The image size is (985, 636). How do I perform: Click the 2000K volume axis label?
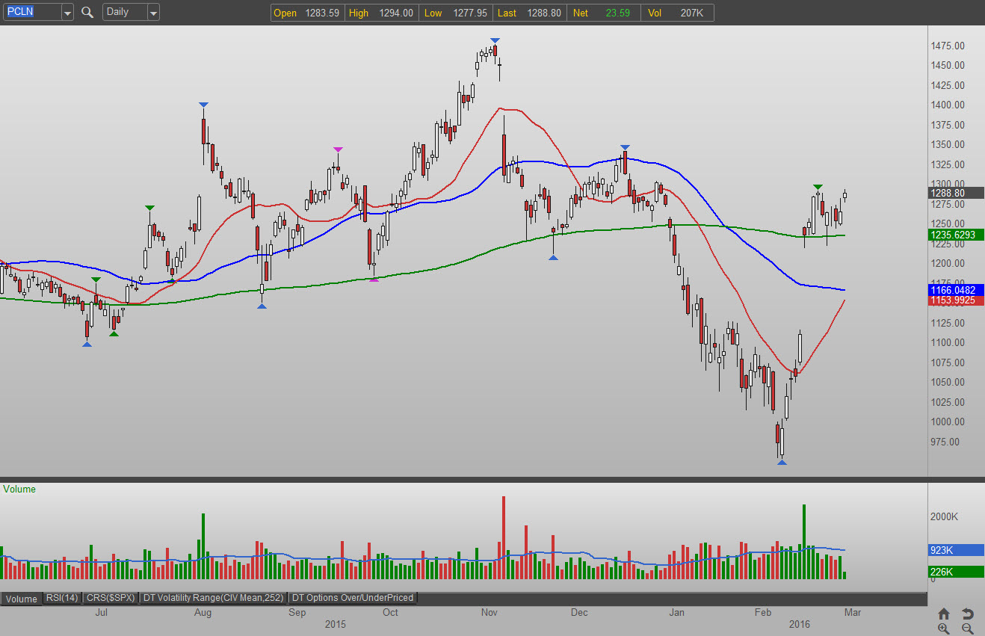click(945, 516)
